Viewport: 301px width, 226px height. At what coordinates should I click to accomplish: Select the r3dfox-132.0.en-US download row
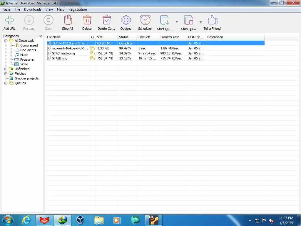(155, 43)
